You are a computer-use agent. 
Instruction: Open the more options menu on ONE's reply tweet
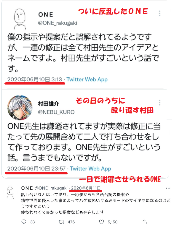coord(168,188)
